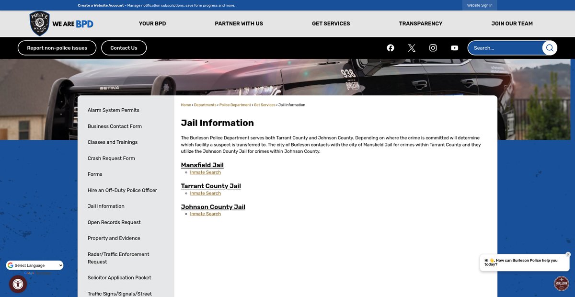Click Police Department in the breadcrumb
575x297 pixels.
point(235,105)
